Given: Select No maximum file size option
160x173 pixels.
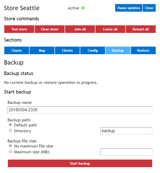Looking at the screenshot, I should [10, 146].
